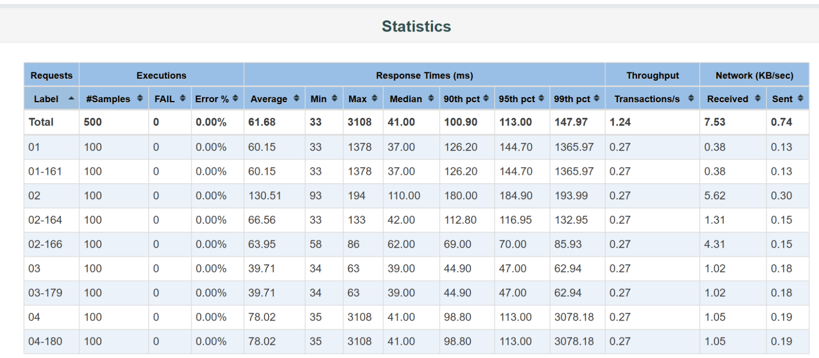Select the 03-179 row label
Screen dimensions: 819x358
click(x=45, y=293)
